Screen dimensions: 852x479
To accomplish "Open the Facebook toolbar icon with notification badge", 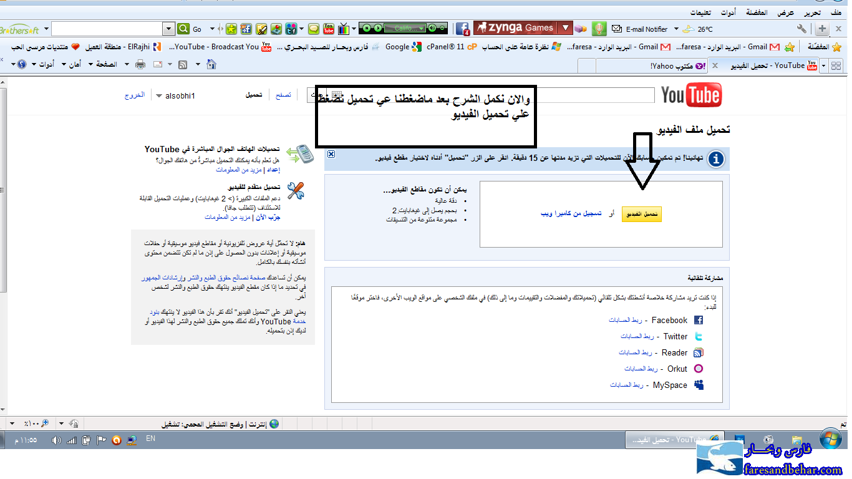I will [462, 29].
